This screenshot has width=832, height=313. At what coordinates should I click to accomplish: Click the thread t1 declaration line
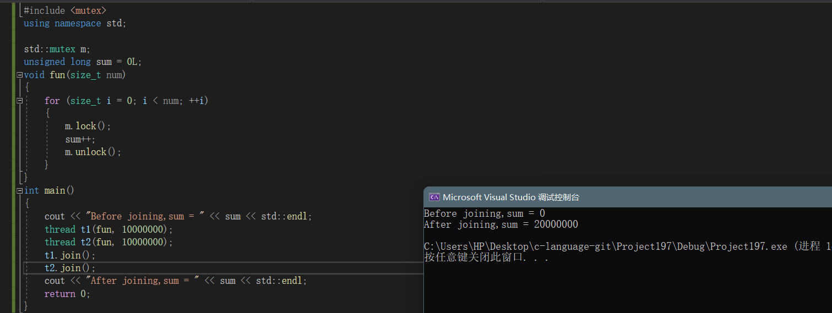(108, 229)
